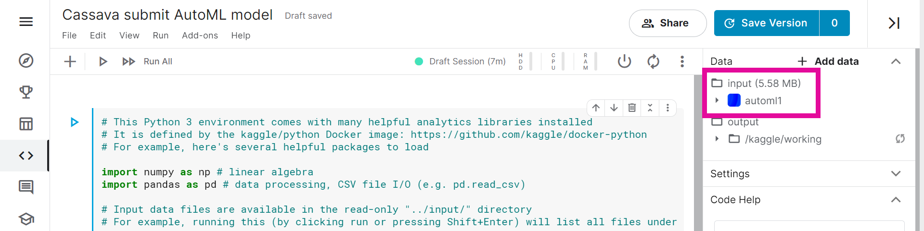Collapse the Code Help section
The image size is (924, 231).
[895, 200]
